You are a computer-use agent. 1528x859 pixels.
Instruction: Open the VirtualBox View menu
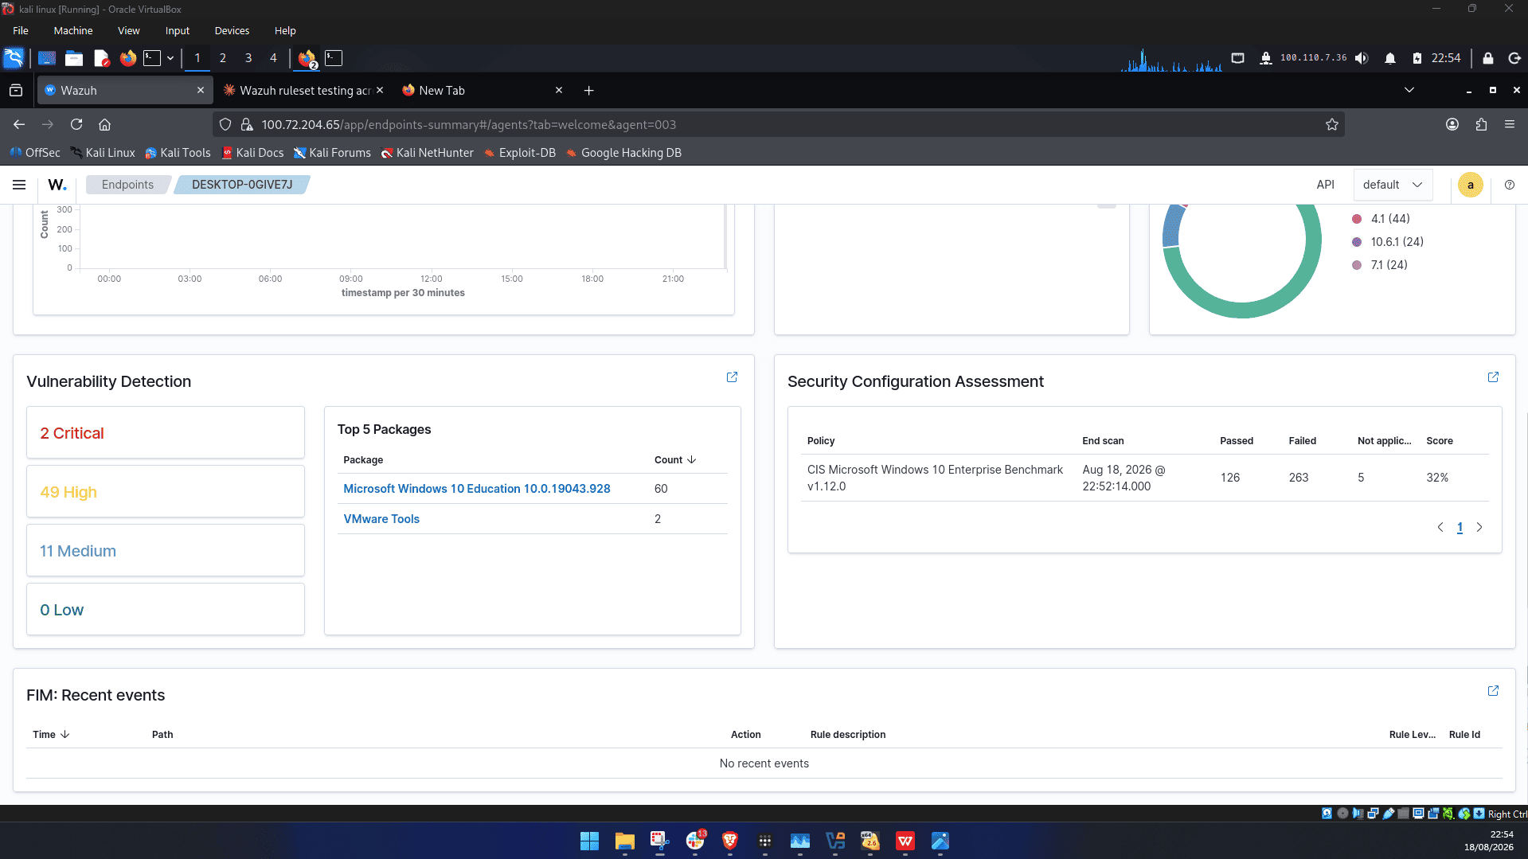(129, 30)
